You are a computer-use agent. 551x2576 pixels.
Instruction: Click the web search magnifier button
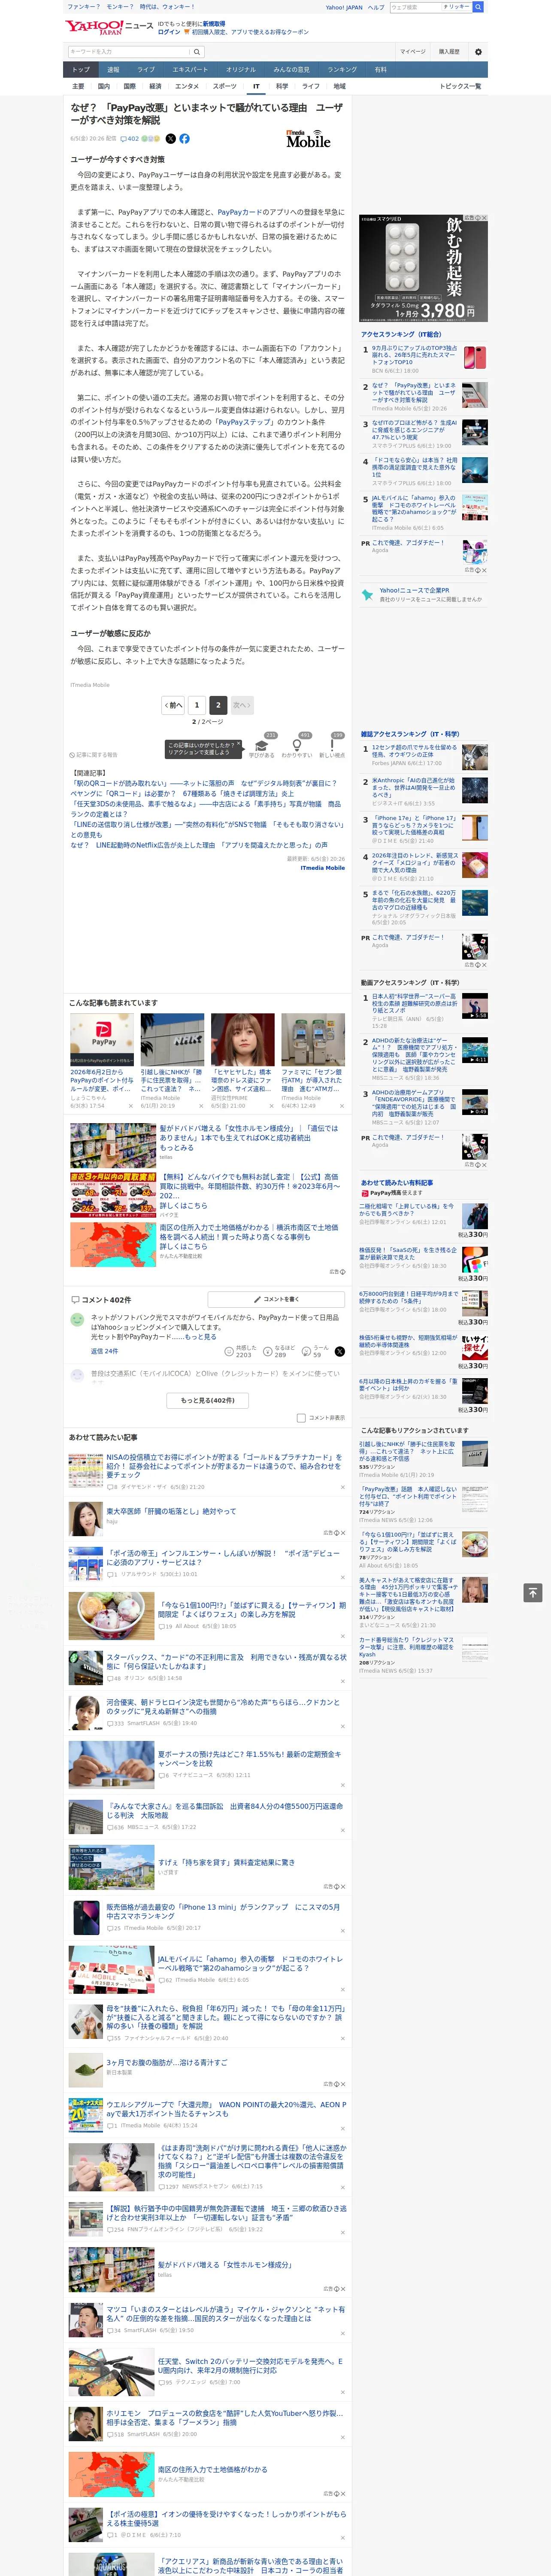coord(478,7)
